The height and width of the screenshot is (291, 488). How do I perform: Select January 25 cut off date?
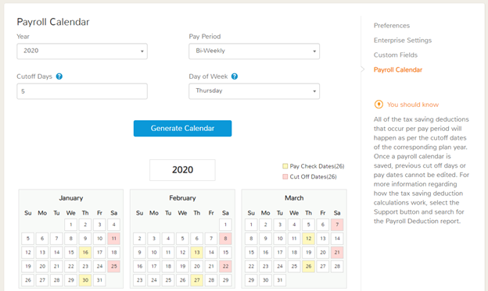tap(114, 266)
